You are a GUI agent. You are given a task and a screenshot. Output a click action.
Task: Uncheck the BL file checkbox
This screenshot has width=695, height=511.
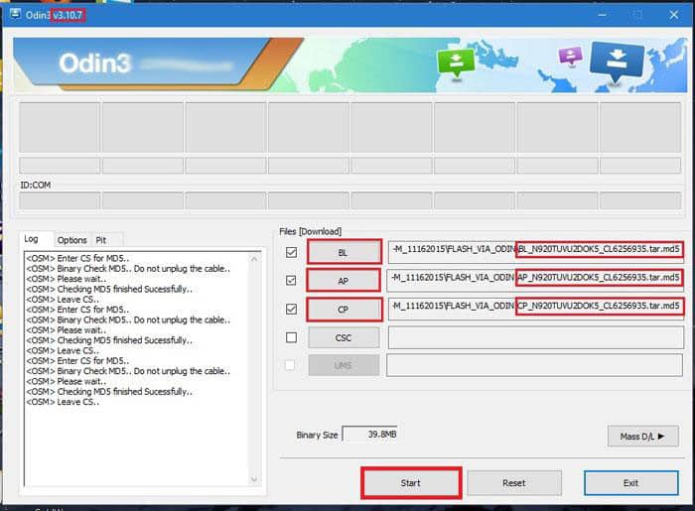pos(291,252)
